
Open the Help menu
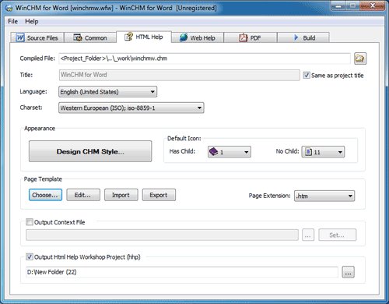(x=32, y=21)
